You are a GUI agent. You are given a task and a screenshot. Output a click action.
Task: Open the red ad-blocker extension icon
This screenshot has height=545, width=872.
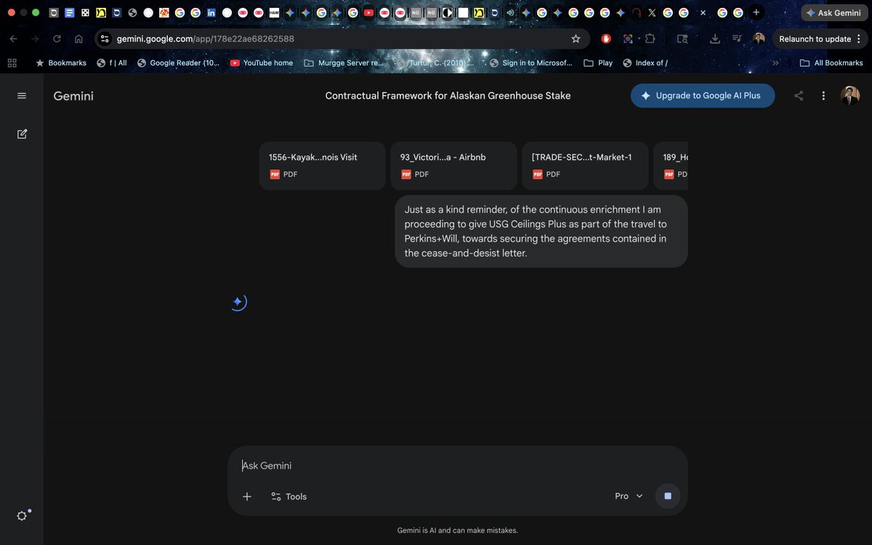(x=606, y=39)
